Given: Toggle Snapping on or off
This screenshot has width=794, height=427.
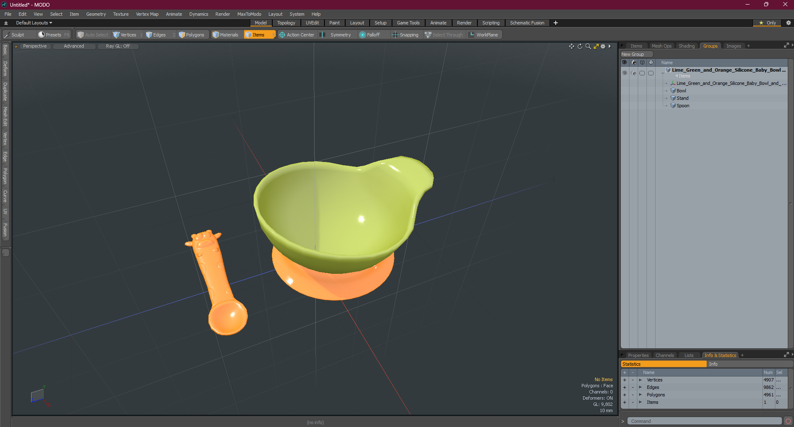Looking at the screenshot, I should click(x=405, y=35).
